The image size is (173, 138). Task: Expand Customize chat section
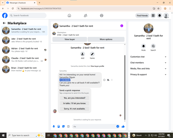click(148, 57)
